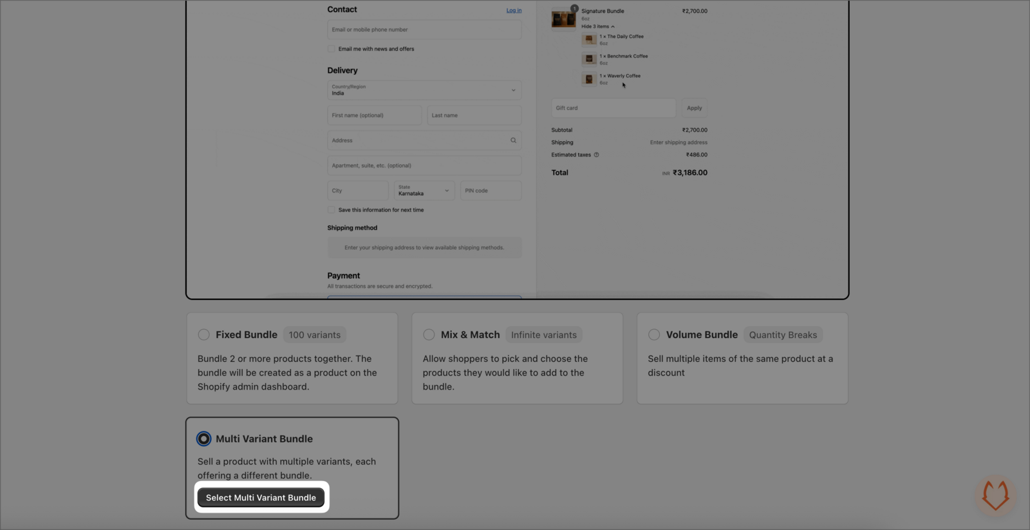Click the Gift card input field

pos(613,108)
